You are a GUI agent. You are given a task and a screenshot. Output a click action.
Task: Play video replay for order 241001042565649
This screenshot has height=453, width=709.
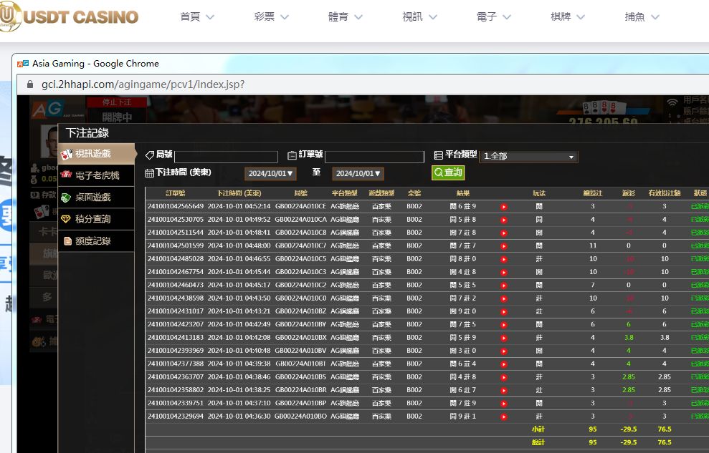(x=503, y=207)
